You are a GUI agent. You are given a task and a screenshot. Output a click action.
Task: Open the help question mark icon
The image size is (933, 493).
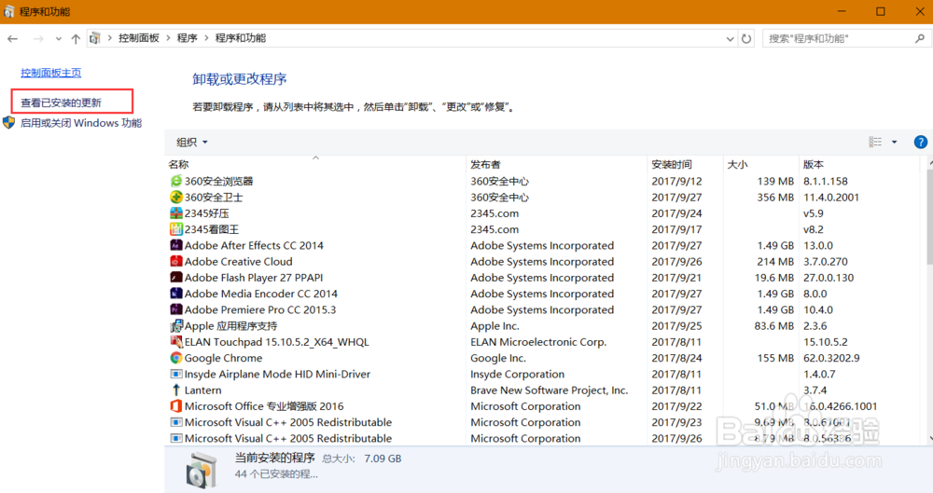click(920, 143)
